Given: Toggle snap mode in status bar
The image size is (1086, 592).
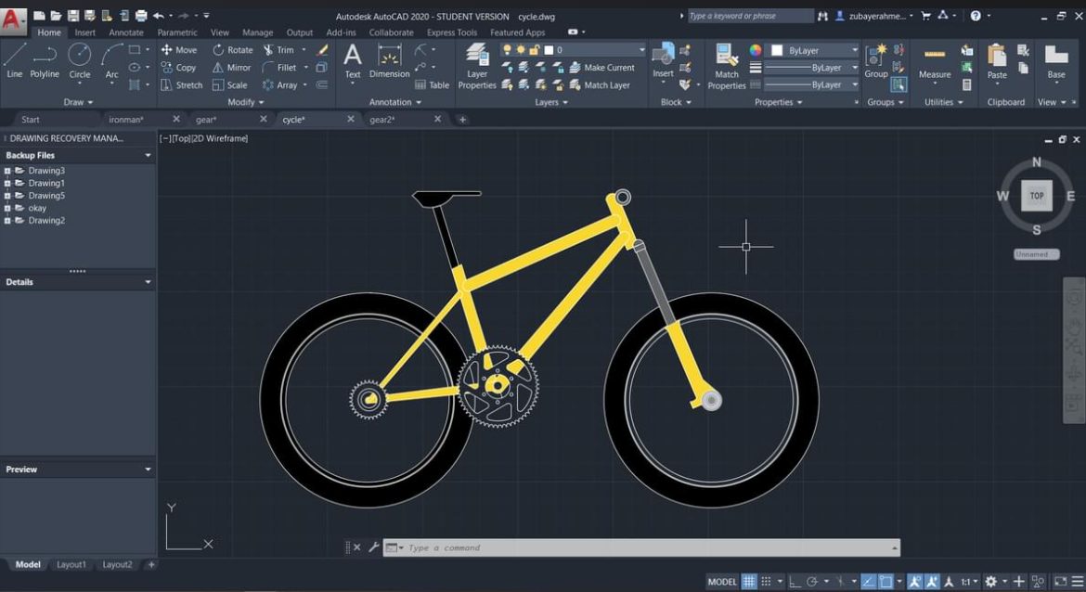Looking at the screenshot, I should (766, 582).
